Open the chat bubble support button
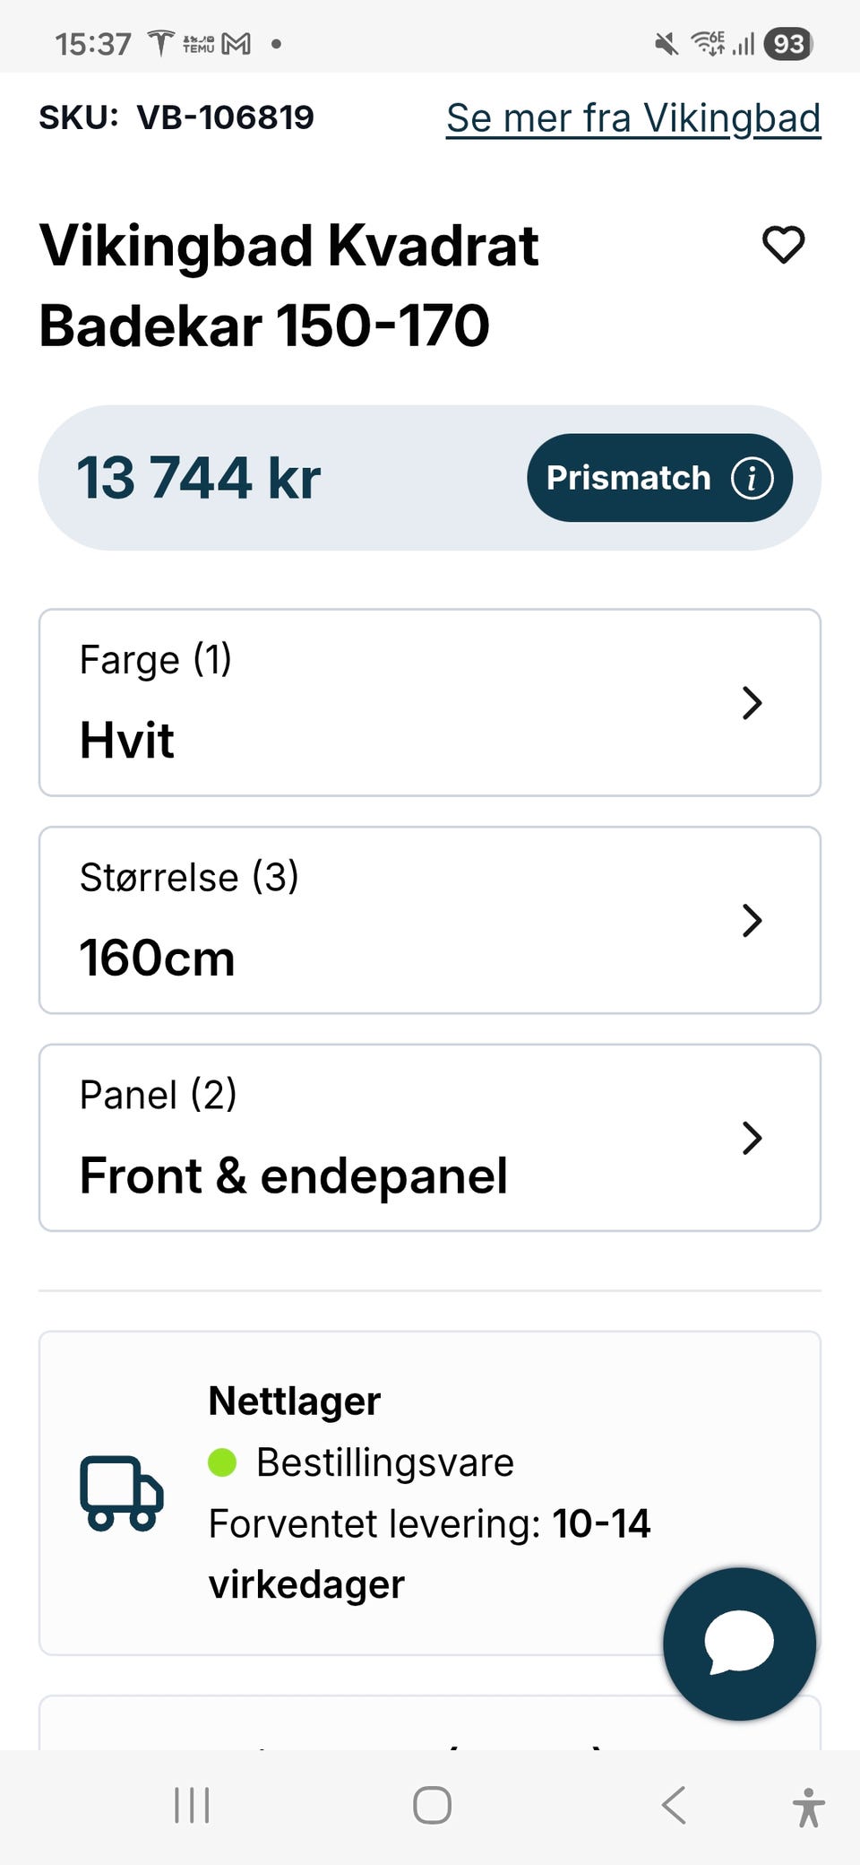 (739, 1643)
